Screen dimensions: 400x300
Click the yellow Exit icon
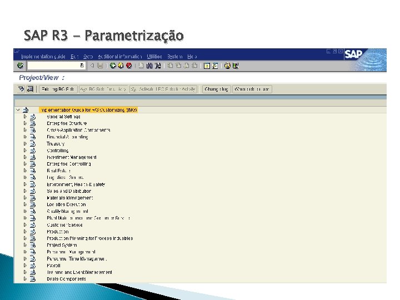point(121,66)
